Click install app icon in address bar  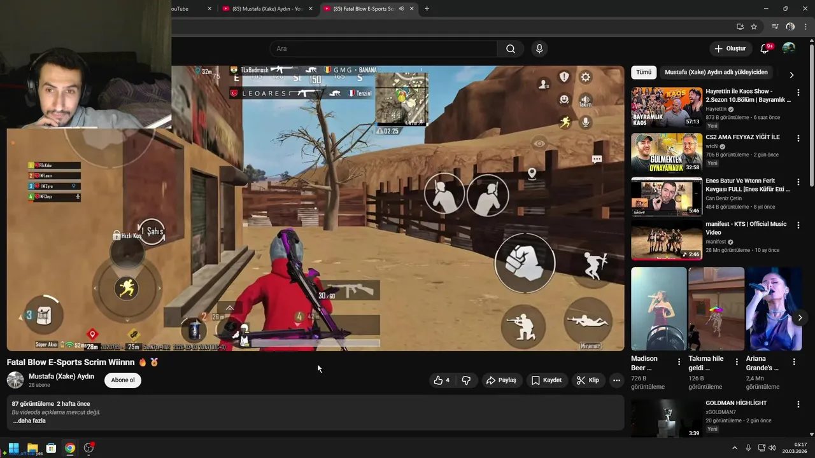[x=740, y=27]
